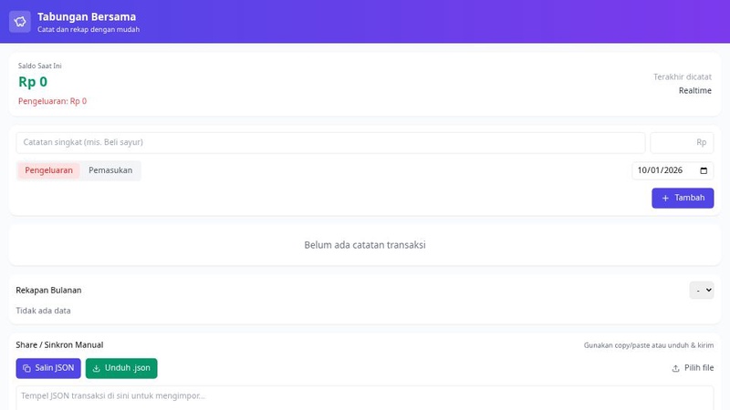Click the "Pilih file" upload button
Viewport: 730px width, 410px height.
click(x=693, y=368)
